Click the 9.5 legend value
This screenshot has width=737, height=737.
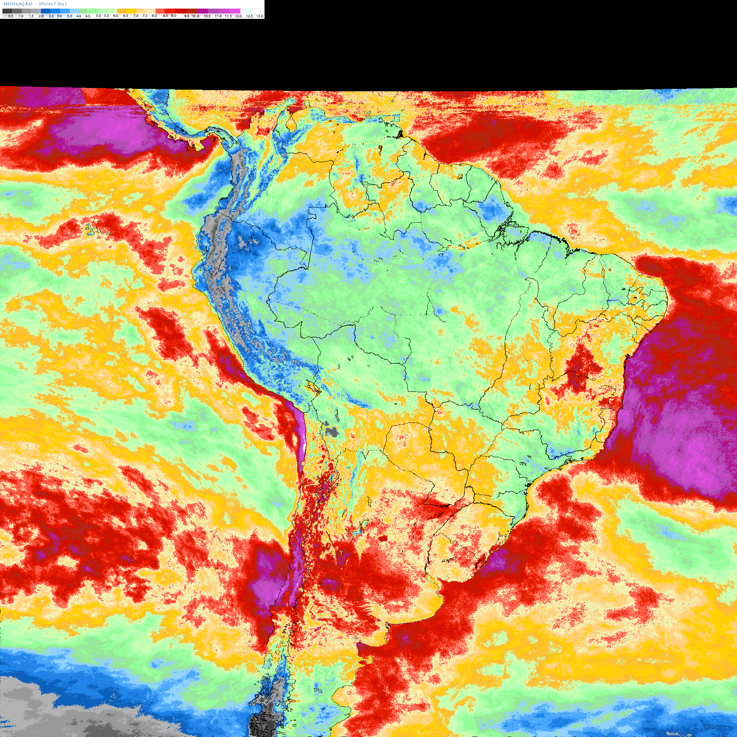pos(187,16)
